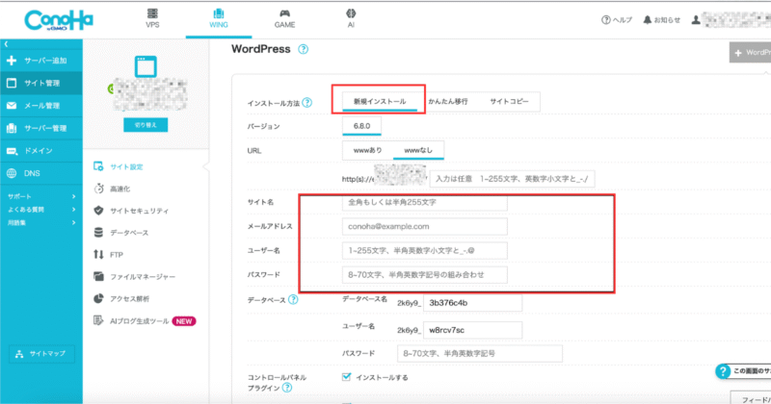Screen dimensions: 771x404
Task: Click the コントロールパネルプラグイン help icon
Action: [287, 388]
